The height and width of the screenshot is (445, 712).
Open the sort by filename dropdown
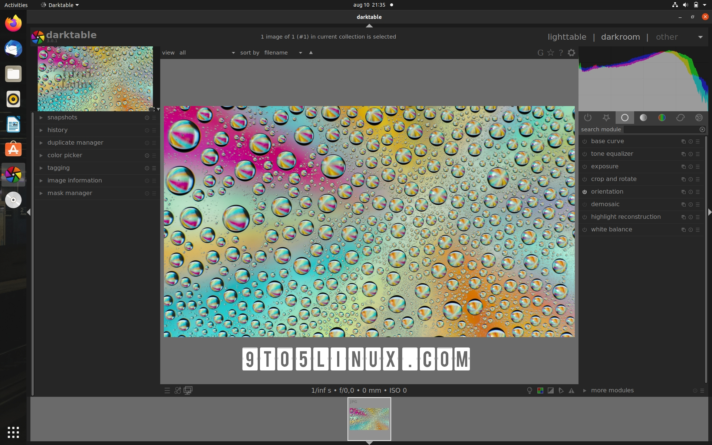click(300, 53)
